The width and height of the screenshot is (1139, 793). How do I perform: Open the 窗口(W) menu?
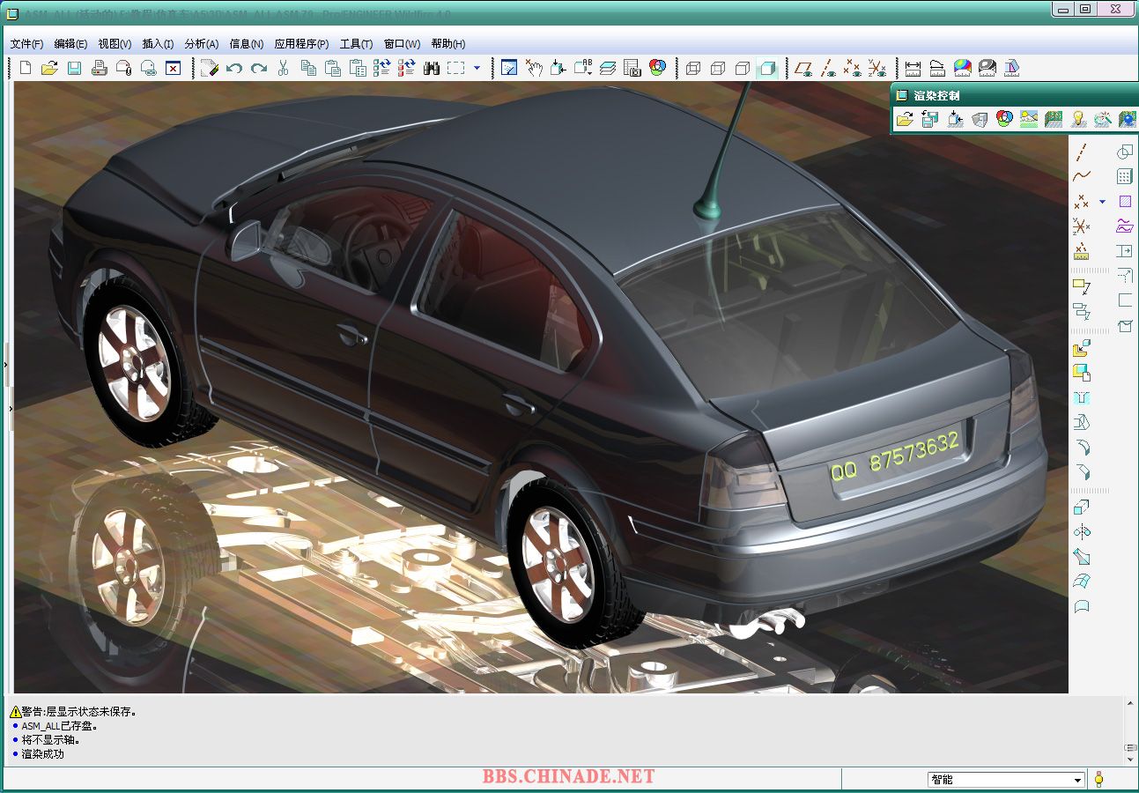click(x=402, y=43)
